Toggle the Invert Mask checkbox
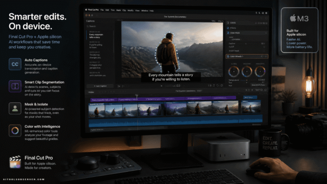Image resolution: width=327 pixels, height=184 pixels. click(265, 51)
